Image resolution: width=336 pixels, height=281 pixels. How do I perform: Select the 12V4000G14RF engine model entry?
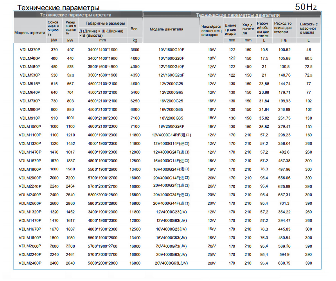click(171, 135)
